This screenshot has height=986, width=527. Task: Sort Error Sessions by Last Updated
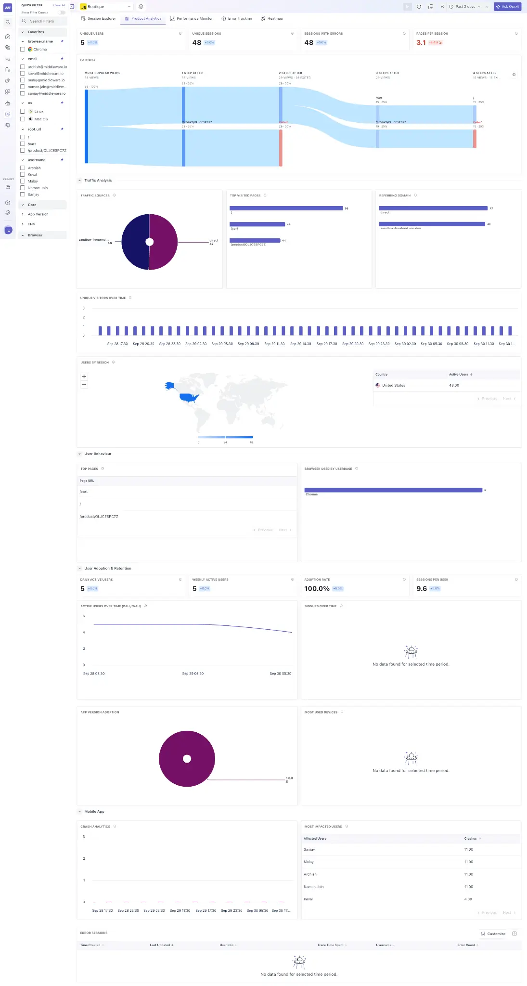click(162, 945)
